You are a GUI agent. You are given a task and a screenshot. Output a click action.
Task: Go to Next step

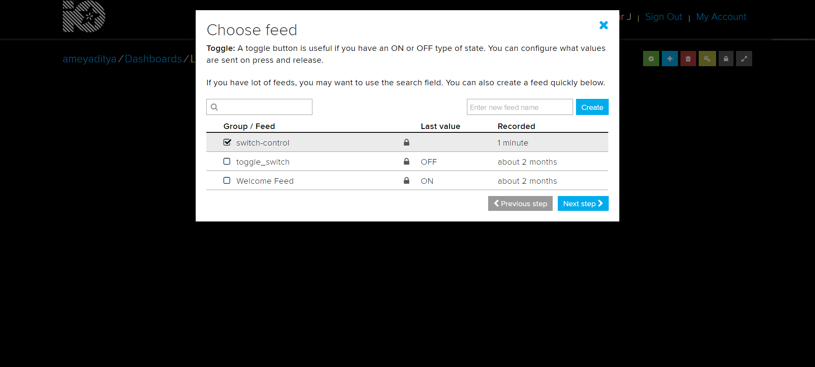(583, 204)
